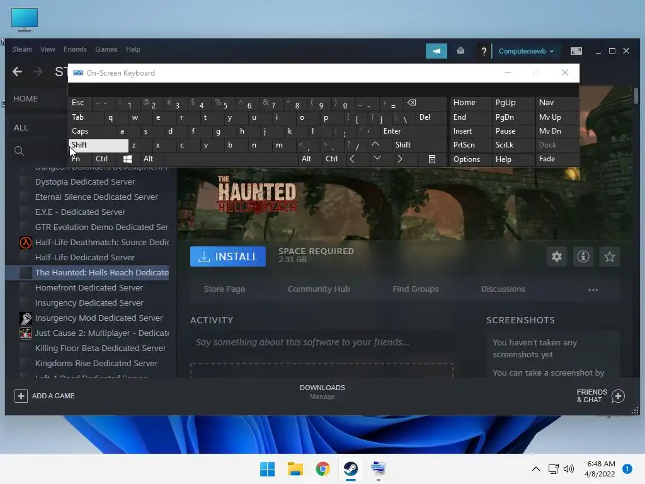Screen dimensions: 645x484
Task: Click the menu key on On-Screen Keyboard
Action: (432, 159)
